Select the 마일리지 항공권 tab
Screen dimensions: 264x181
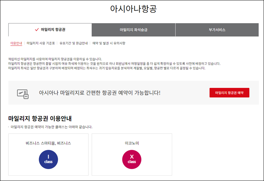[50, 30]
